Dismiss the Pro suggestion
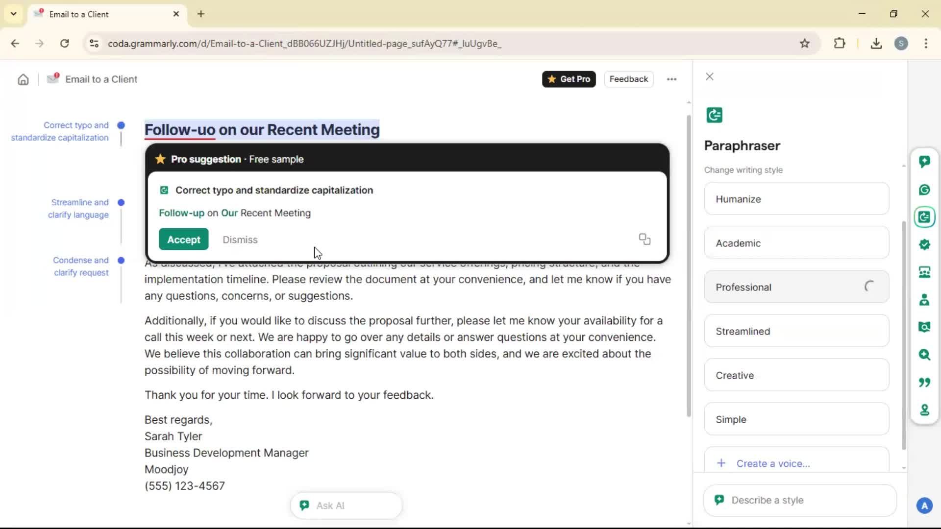Screen dimensions: 941x529 240,240
